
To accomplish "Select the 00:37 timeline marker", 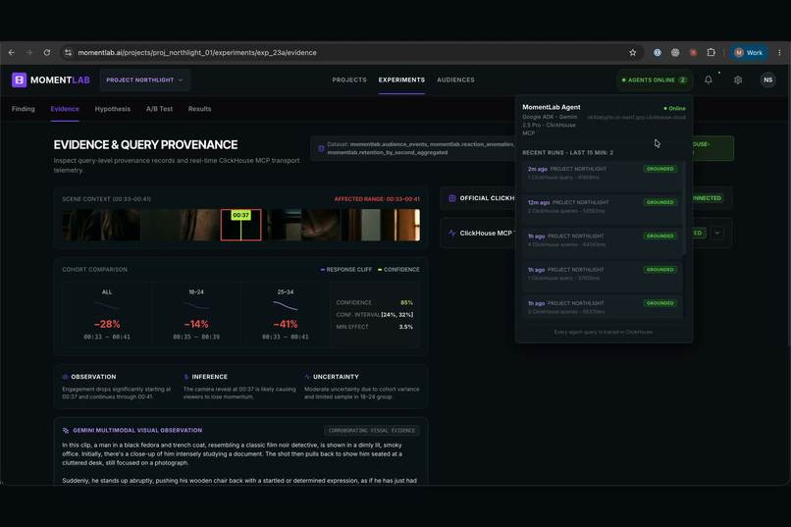I will coord(240,215).
